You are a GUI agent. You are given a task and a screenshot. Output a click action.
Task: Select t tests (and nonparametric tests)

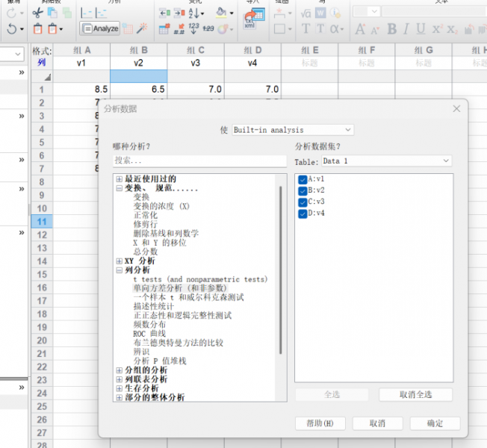199,279
